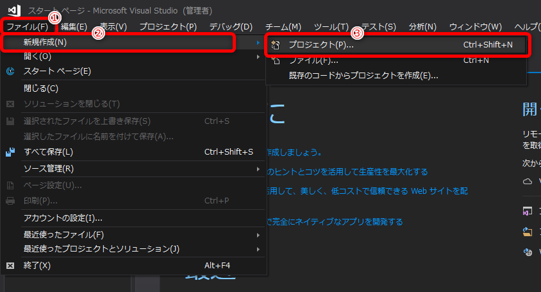Click 印刷(P)... menu entry
This screenshot has height=292, width=541.
(134, 201)
